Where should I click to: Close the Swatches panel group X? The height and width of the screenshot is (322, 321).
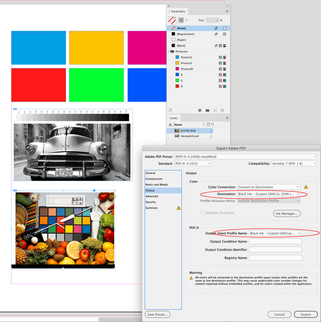[169, 6]
